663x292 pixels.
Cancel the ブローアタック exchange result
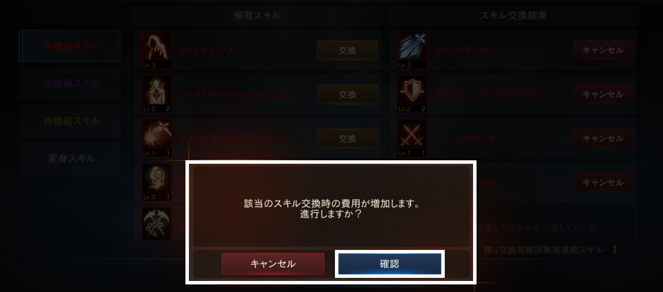pyautogui.click(x=603, y=50)
